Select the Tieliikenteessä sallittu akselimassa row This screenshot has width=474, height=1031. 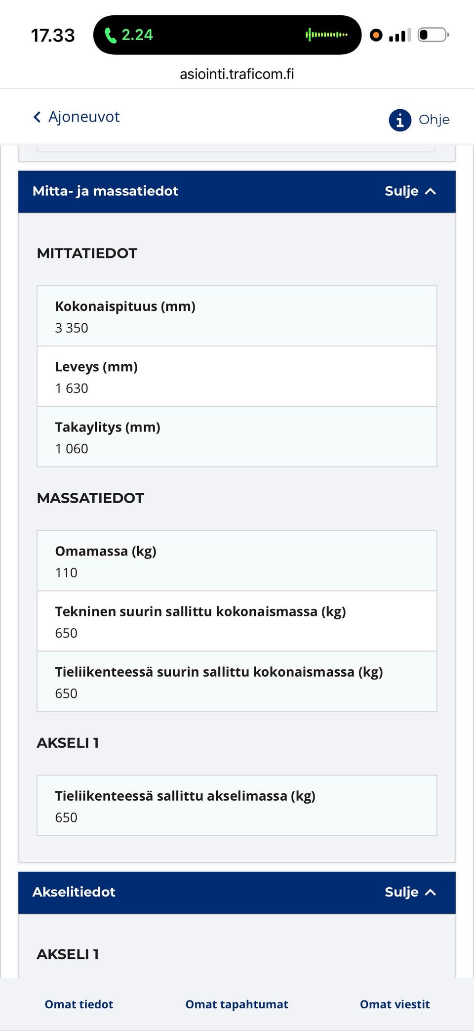pos(237,806)
